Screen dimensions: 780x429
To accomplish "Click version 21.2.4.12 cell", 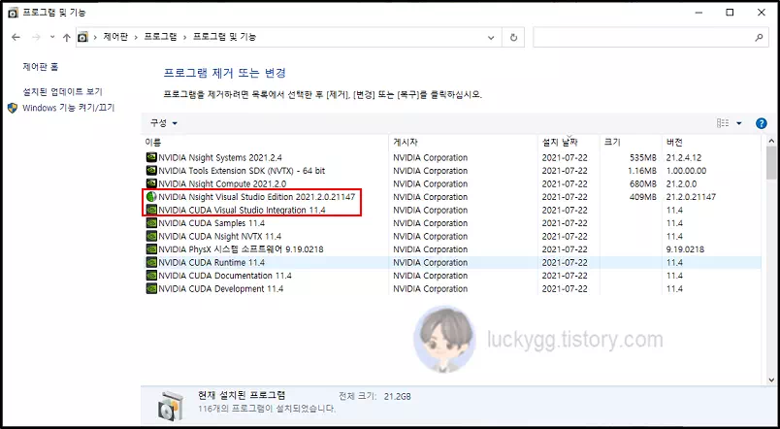I will click(x=684, y=158).
